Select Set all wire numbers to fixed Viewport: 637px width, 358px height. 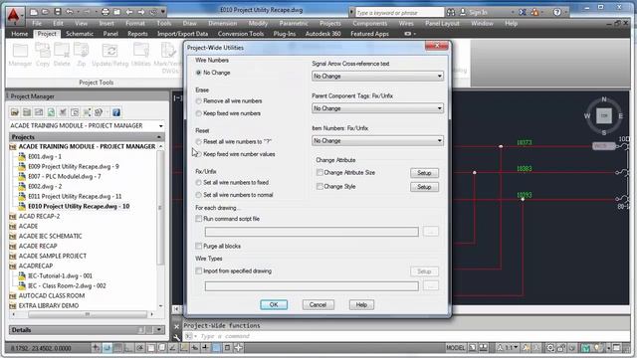[x=198, y=183]
